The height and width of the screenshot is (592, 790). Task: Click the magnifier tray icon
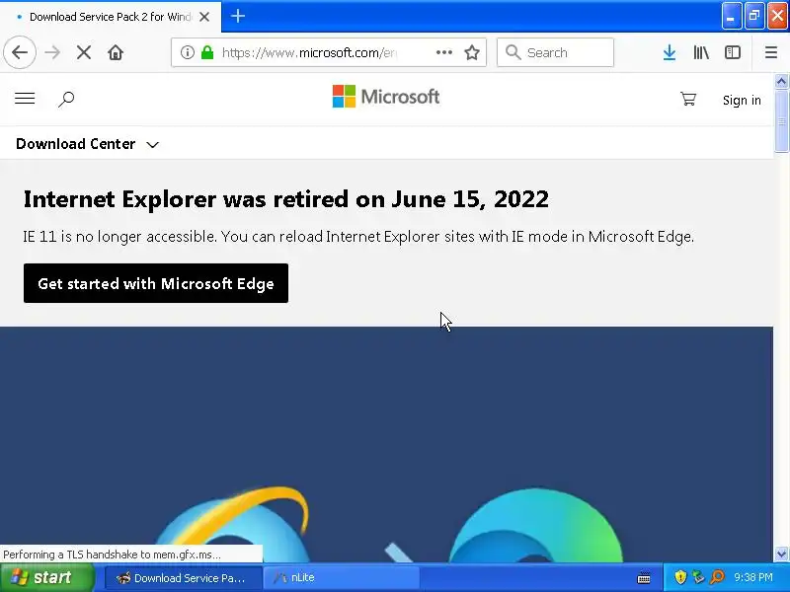tap(717, 577)
